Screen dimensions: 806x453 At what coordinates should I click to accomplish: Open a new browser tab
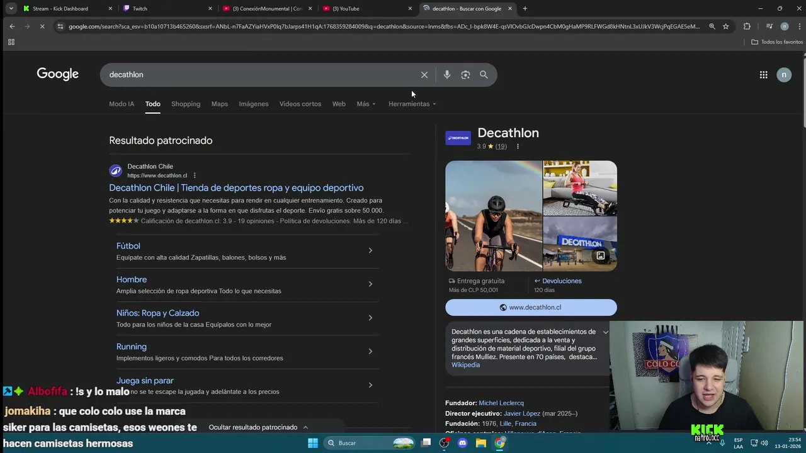point(525,9)
